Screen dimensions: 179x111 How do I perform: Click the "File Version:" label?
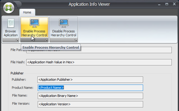[x=21, y=103]
